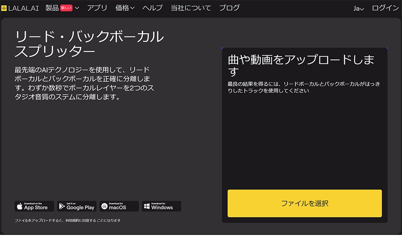This screenshot has height=247, width=402.
Task: Select ヘルプ in the top navigation
Action: pos(152,7)
